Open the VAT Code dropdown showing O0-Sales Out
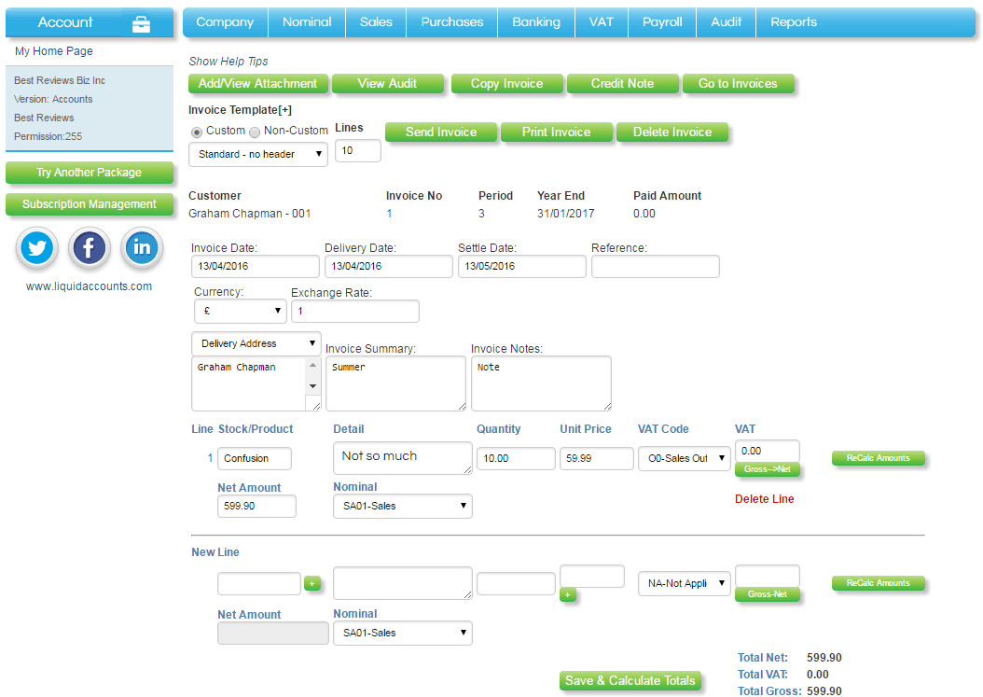 (x=684, y=458)
